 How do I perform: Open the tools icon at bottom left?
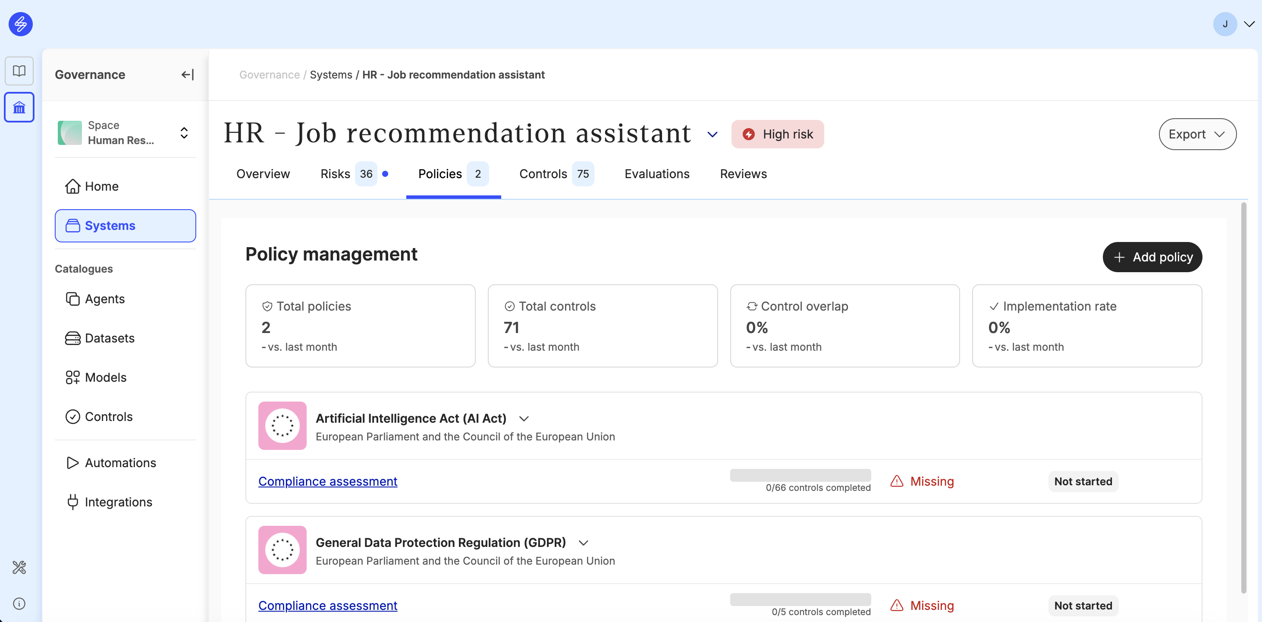[x=19, y=567]
